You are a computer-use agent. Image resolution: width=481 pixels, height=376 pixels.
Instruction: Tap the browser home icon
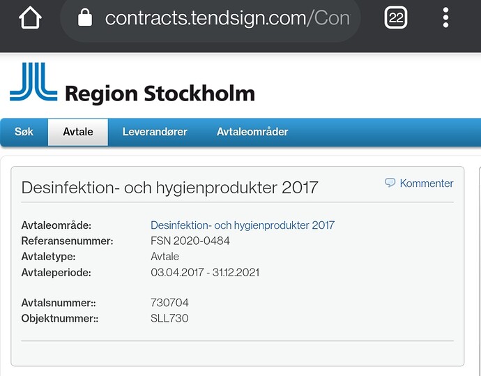click(x=30, y=18)
